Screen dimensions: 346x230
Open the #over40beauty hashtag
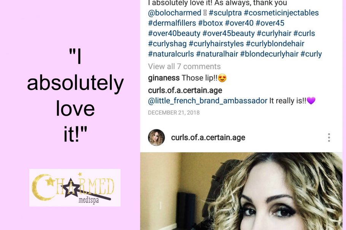click(x=174, y=33)
